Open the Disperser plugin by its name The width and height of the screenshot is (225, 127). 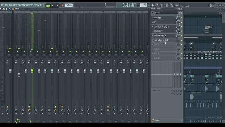tap(157, 31)
